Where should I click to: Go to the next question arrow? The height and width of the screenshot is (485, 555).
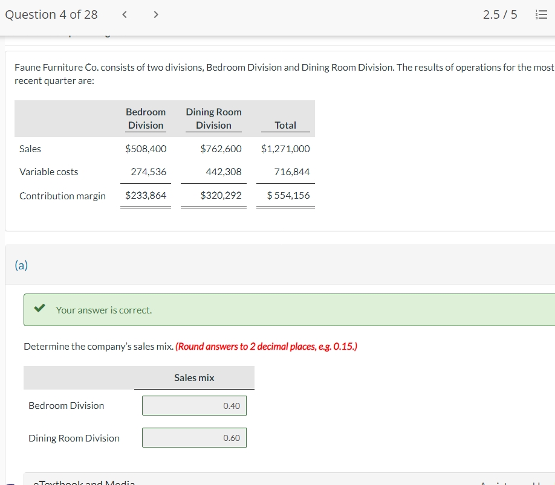156,14
